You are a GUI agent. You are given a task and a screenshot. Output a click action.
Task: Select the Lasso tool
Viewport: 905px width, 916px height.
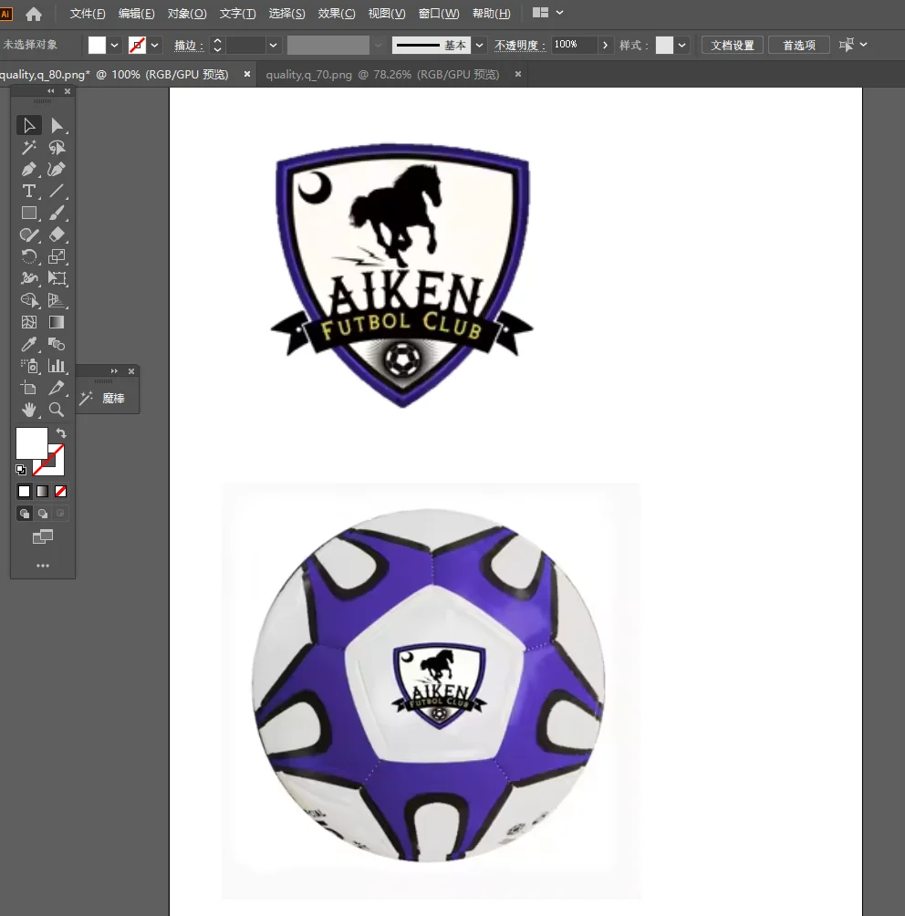(x=57, y=147)
